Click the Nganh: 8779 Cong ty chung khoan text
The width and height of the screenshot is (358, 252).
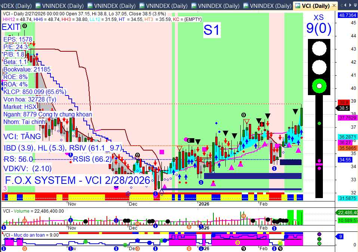pyautogui.click(x=48, y=114)
